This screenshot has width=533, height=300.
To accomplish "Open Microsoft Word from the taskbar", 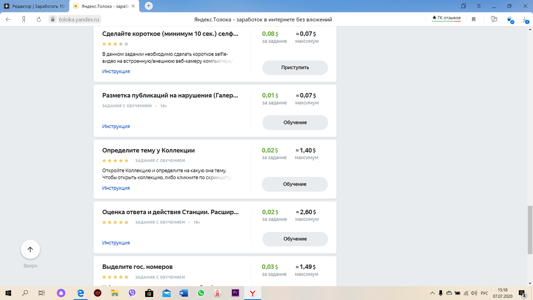I will [184, 293].
